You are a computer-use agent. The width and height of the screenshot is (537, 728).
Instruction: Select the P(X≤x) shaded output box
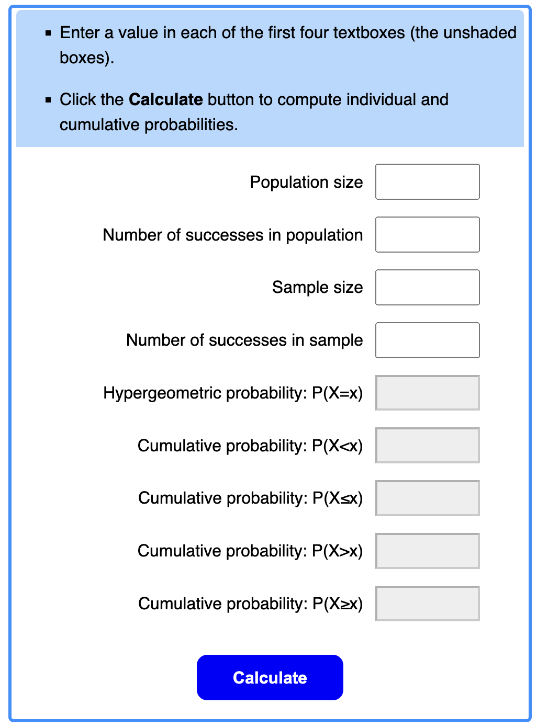(x=427, y=498)
